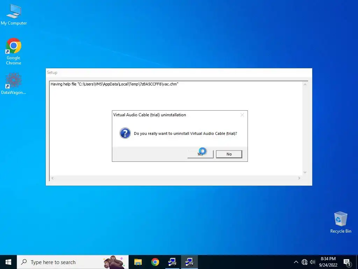
Task: Click scroll up arrow in Setup log
Action: coord(305,84)
